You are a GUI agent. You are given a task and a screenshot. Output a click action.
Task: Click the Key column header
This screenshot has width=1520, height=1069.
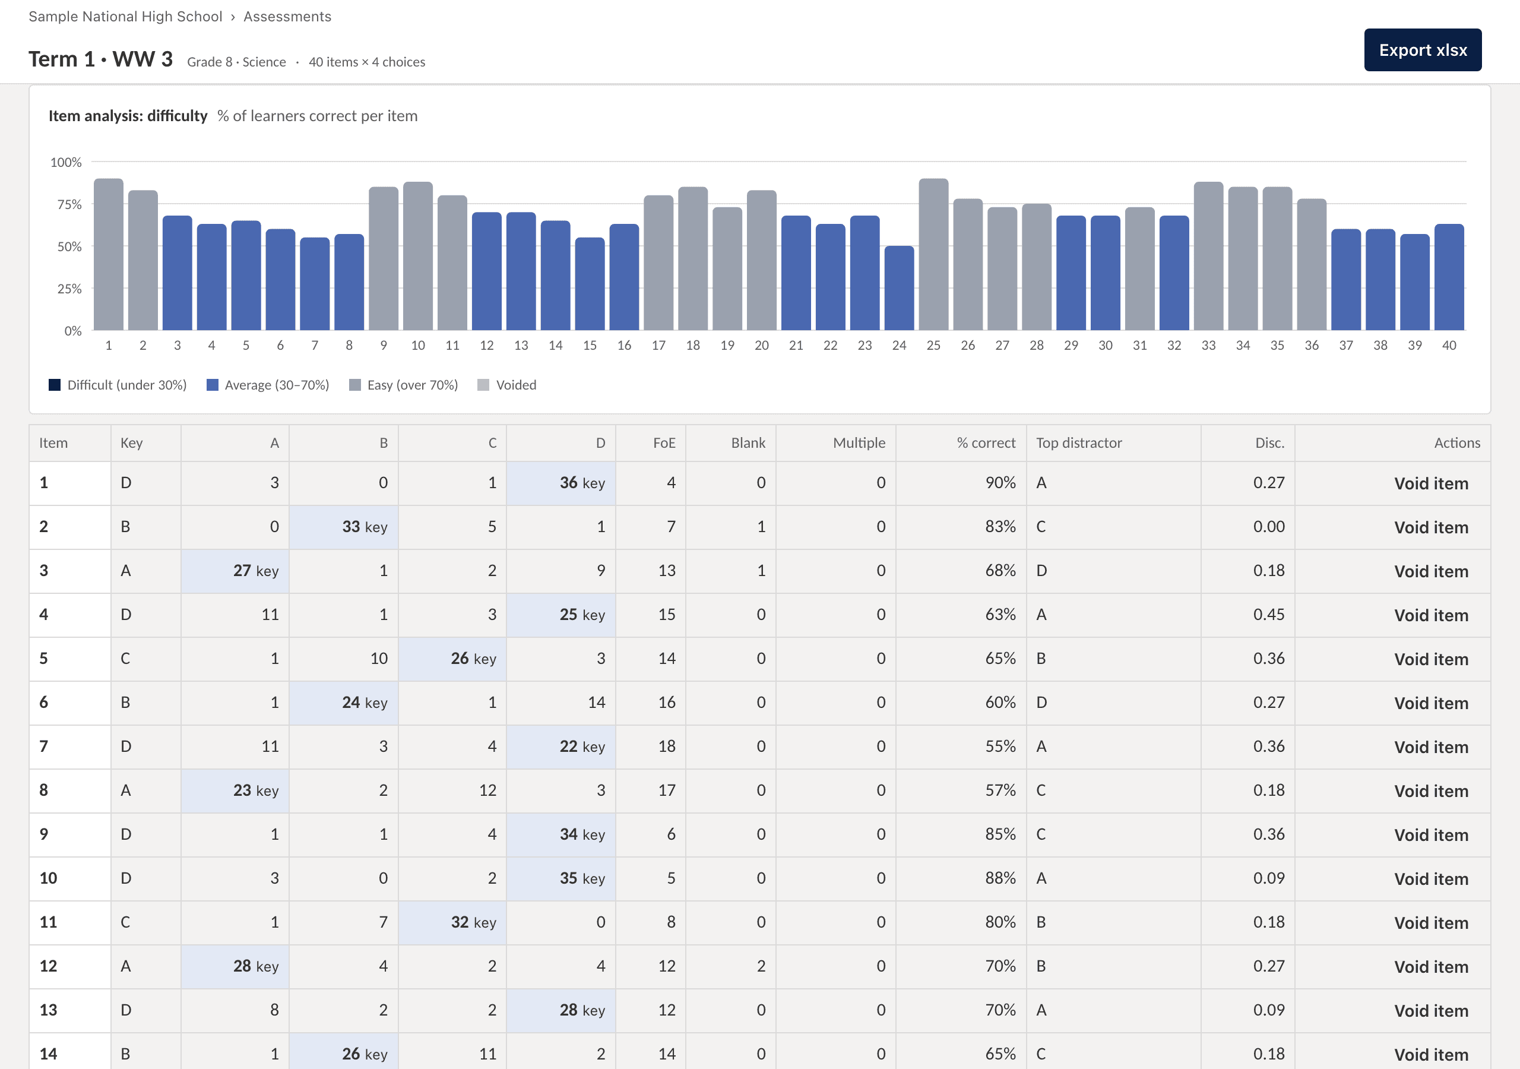point(145,443)
